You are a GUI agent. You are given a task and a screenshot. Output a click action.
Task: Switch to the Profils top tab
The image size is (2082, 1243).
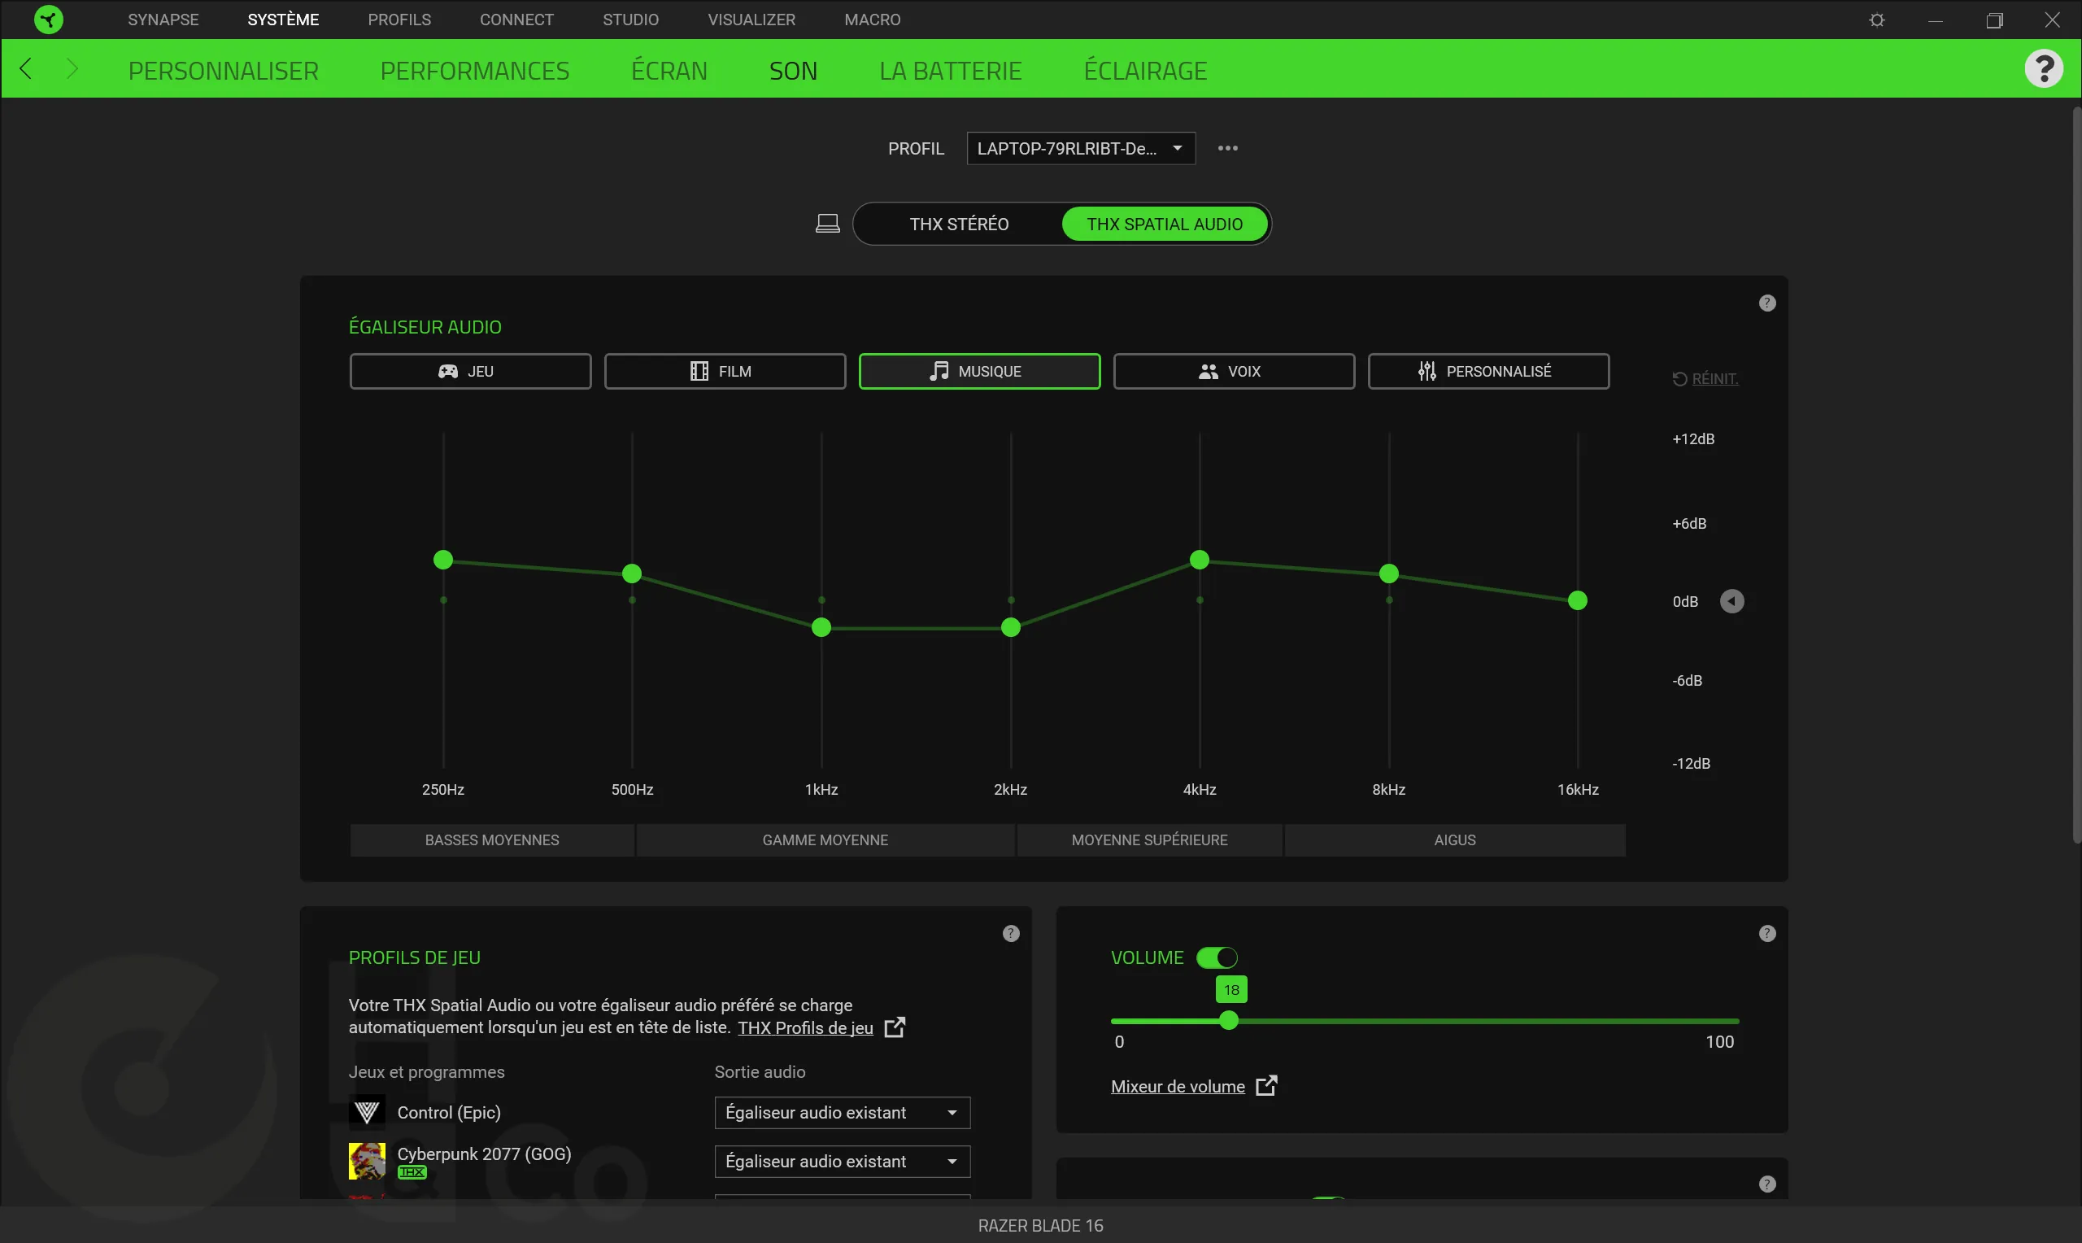[399, 20]
